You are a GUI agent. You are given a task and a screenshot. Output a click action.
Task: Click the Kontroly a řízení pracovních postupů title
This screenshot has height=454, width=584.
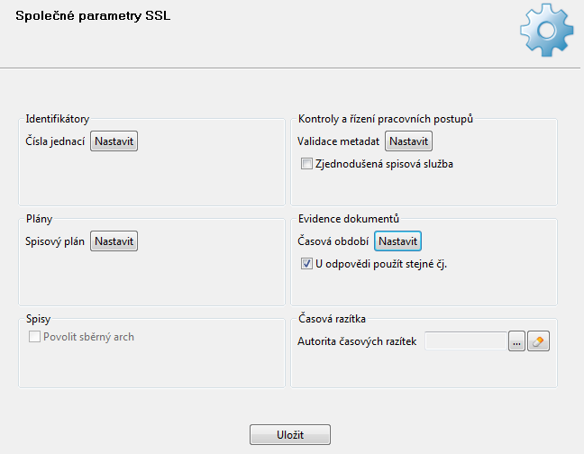(x=386, y=119)
